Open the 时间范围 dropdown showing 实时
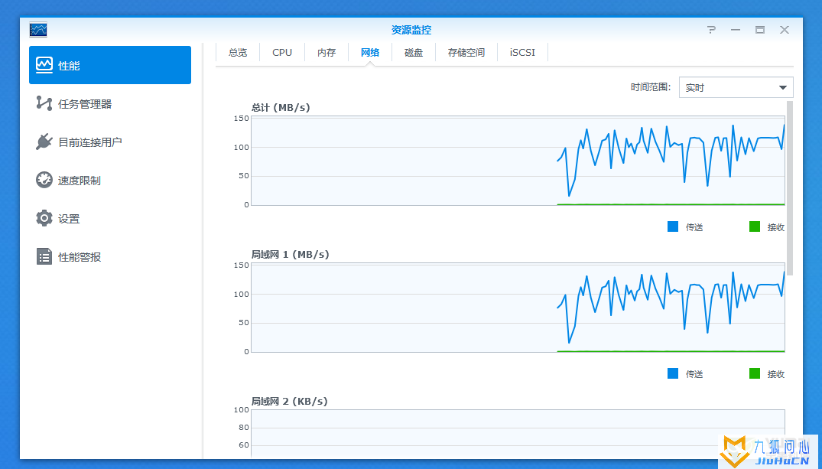The image size is (822, 469). (x=736, y=88)
